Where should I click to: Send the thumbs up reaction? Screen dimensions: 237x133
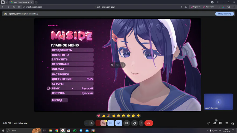(104, 116)
